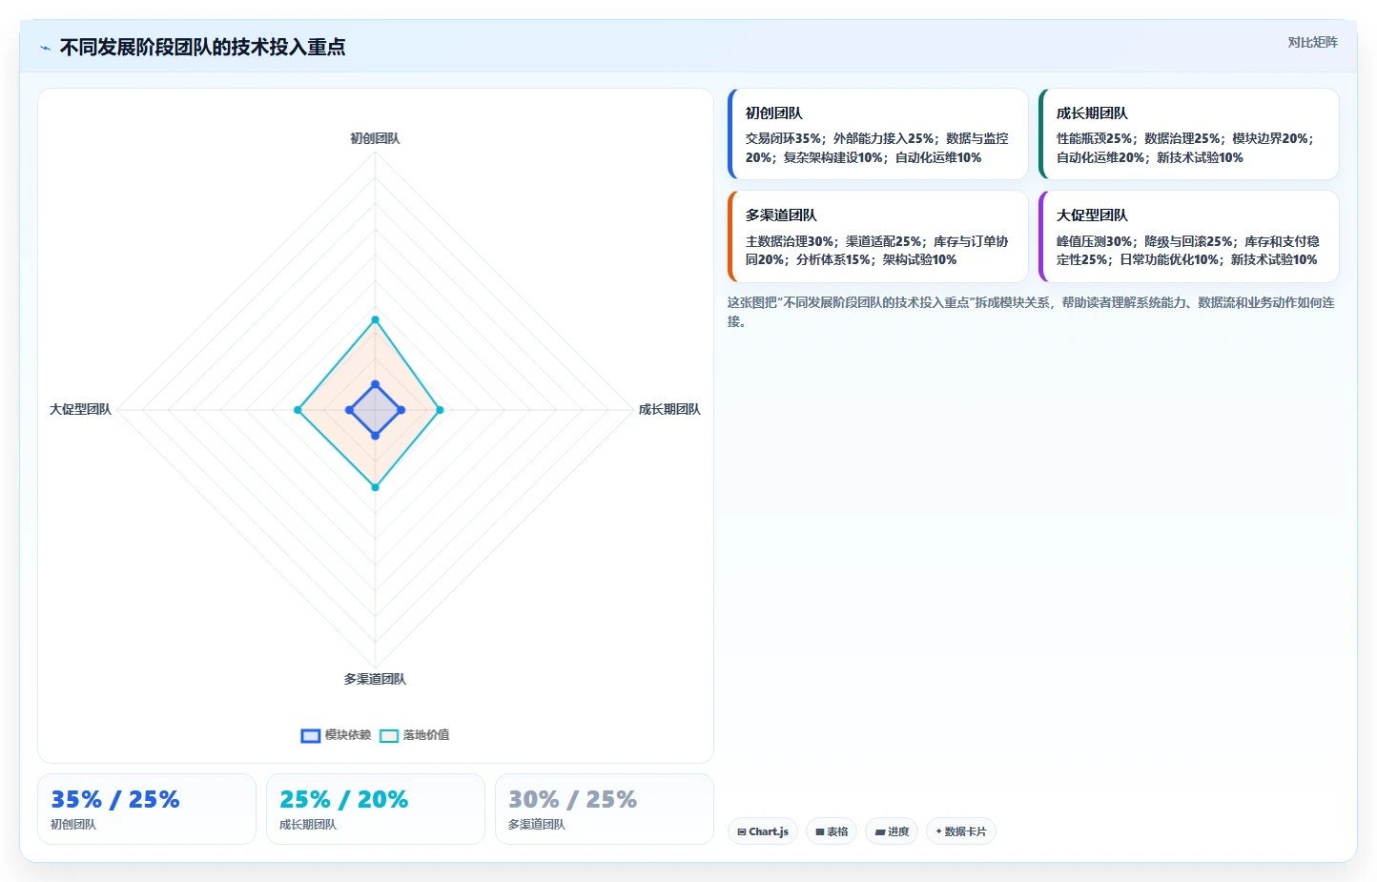Click the top cyan data point on radar
The image size is (1377, 882).
point(375,319)
